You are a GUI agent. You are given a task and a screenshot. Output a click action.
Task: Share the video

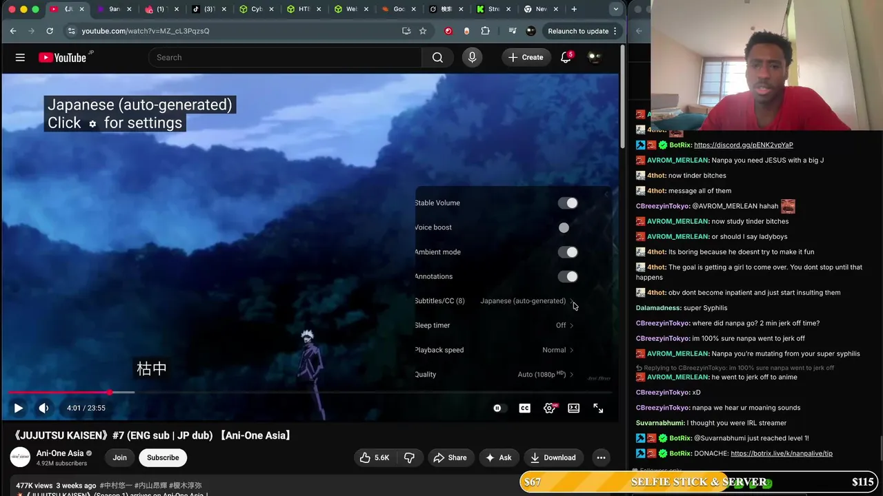449,457
